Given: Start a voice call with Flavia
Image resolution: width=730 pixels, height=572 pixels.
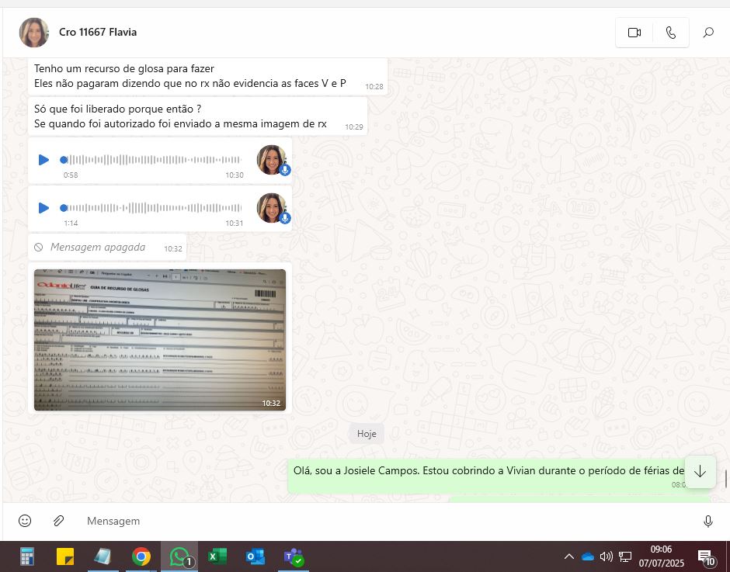Looking at the screenshot, I should pos(671,33).
